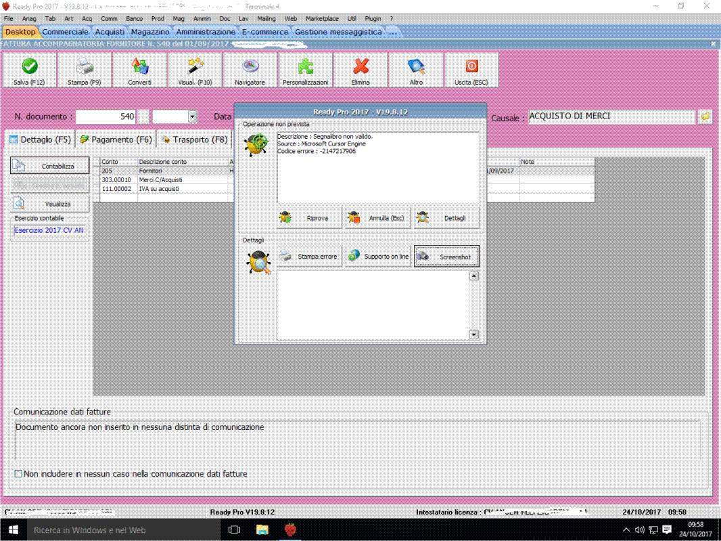The width and height of the screenshot is (721, 541).
Task: Open Supporto on line globe button
Action: (x=378, y=257)
